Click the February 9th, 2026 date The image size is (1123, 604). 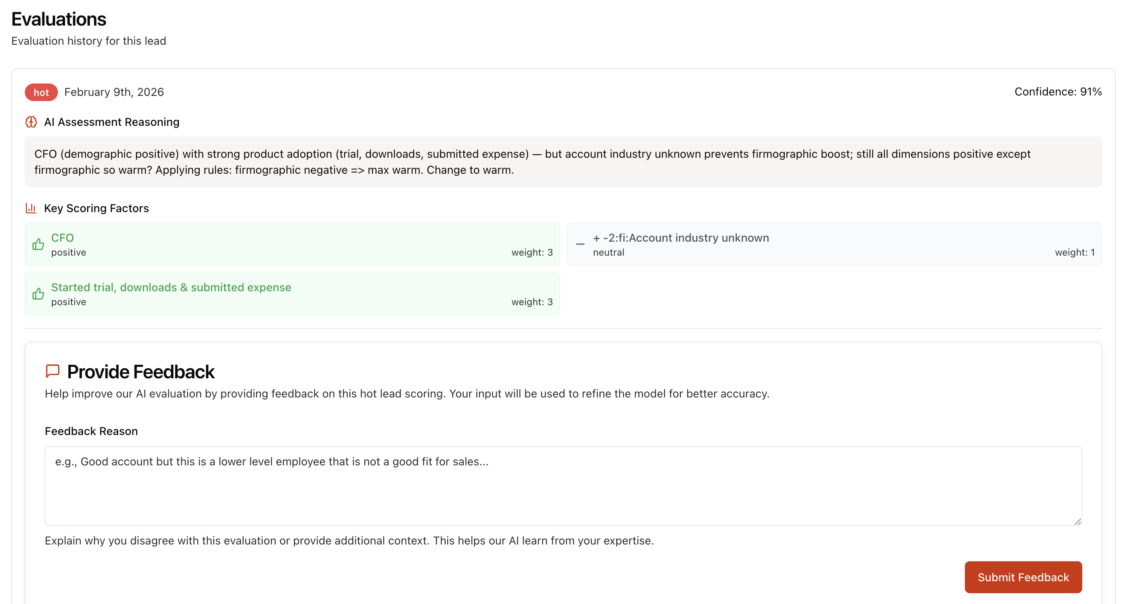tap(114, 92)
